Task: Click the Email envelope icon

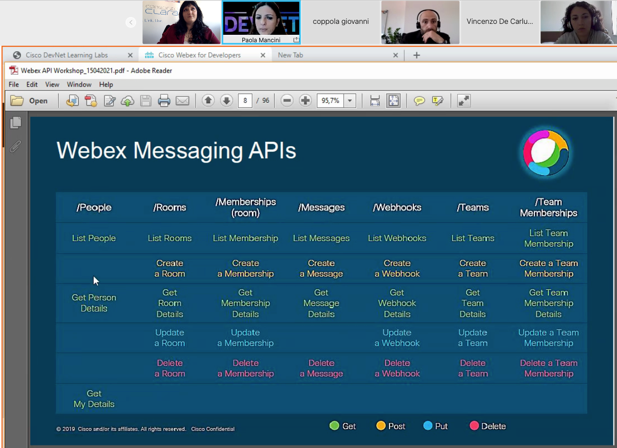Action: coord(183,101)
